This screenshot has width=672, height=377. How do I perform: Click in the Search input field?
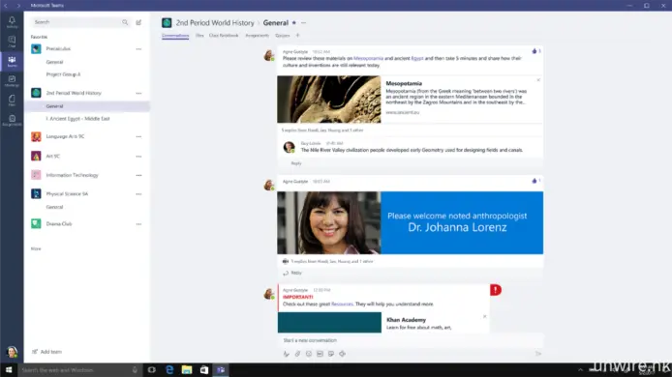click(x=76, y=22)
